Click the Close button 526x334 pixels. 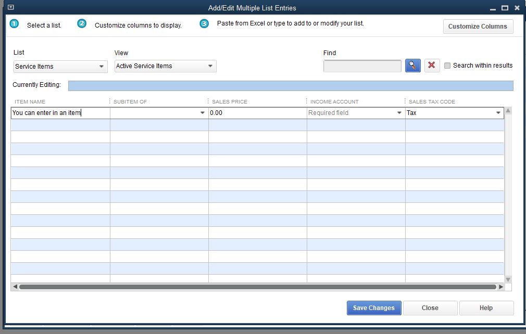point(430,307)
